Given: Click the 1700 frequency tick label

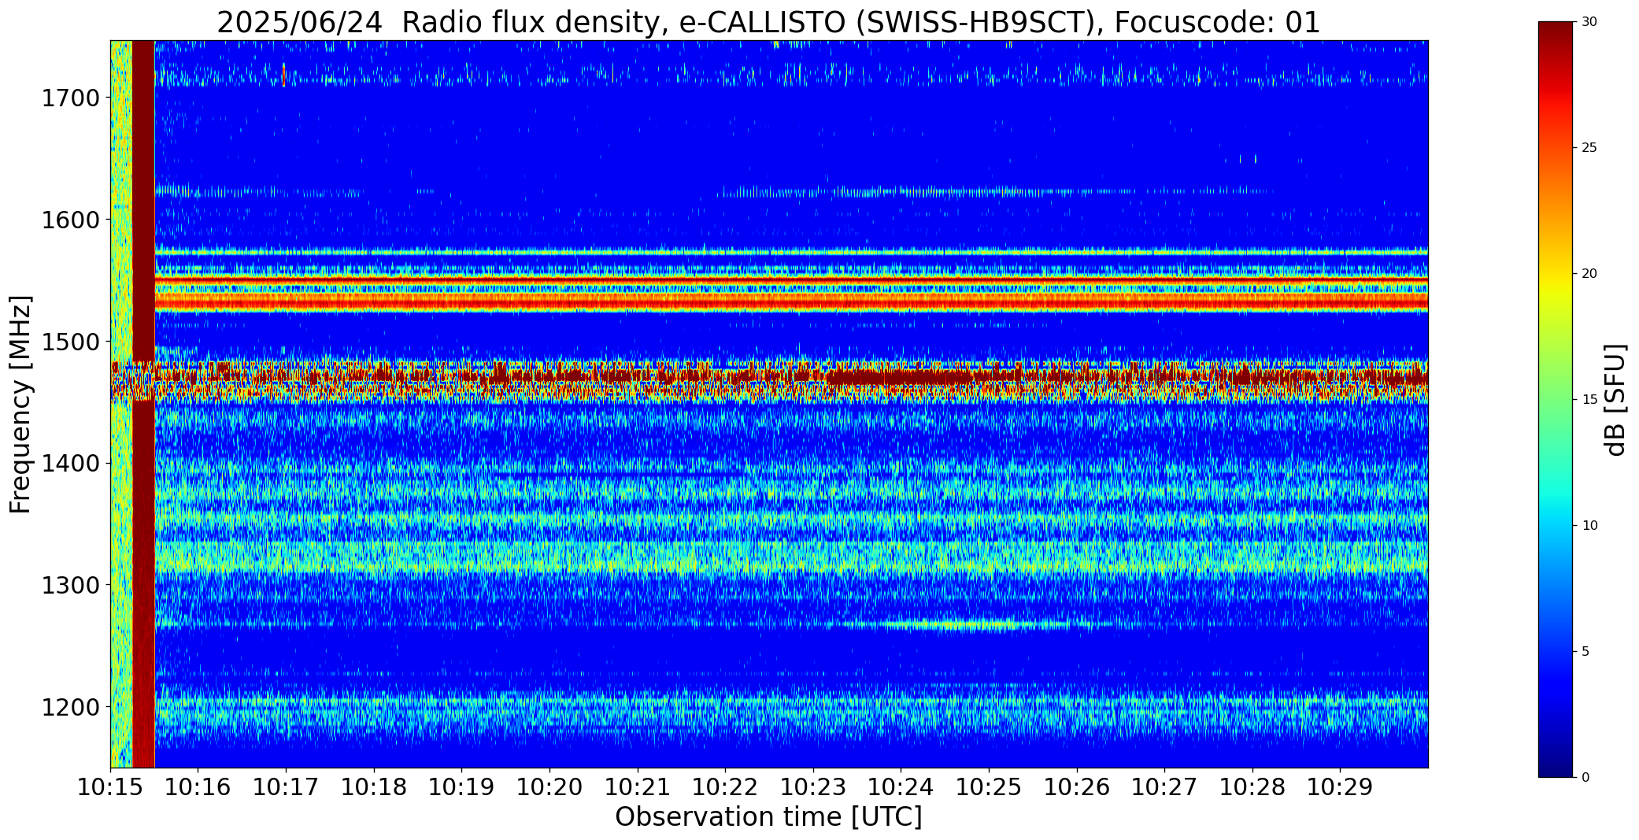Looking at the screenshot, I should [70, 98].
